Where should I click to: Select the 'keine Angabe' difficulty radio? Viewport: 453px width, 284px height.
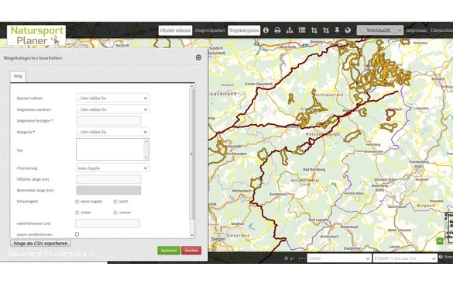[x=77, y=202]
